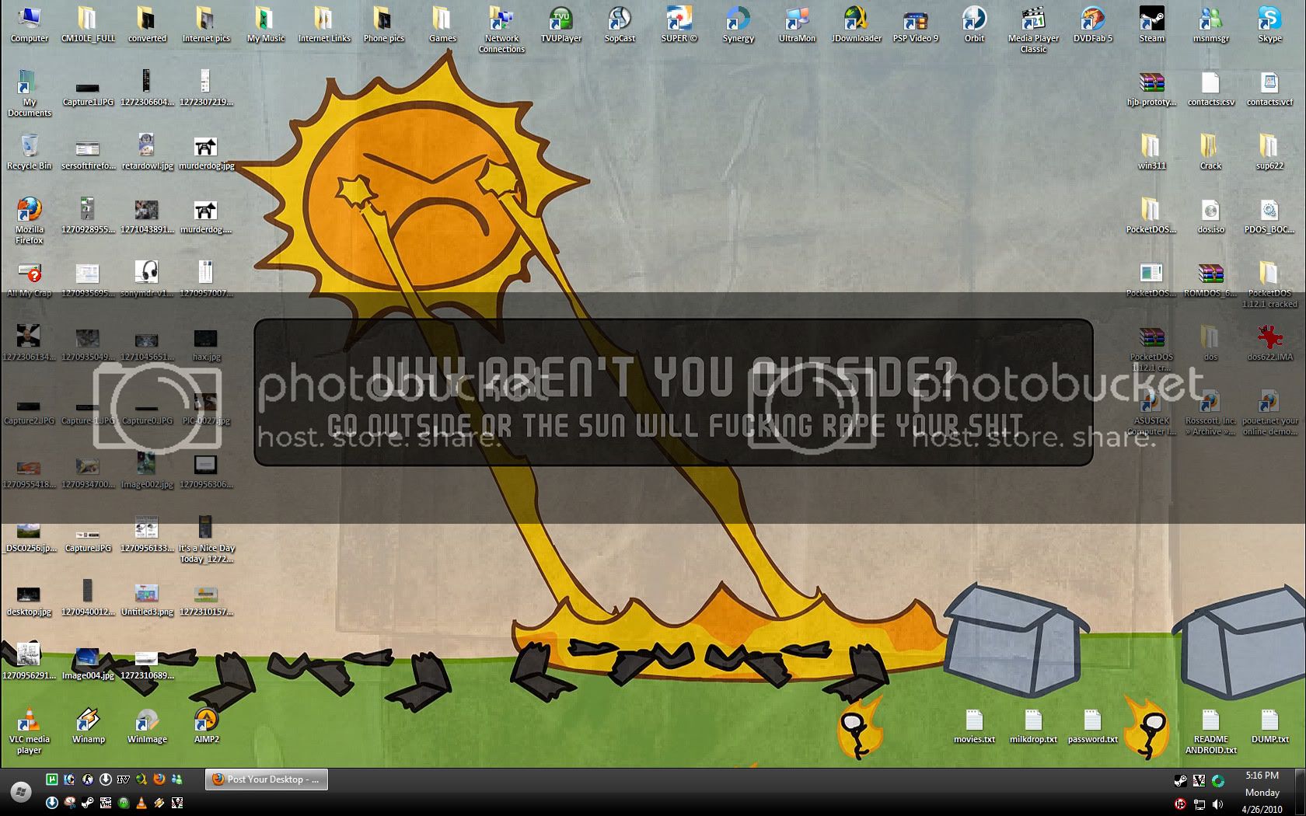Click the taskbar clock showing 5:16 PM
The image size is (1306, 816).
pos(1262,776)
